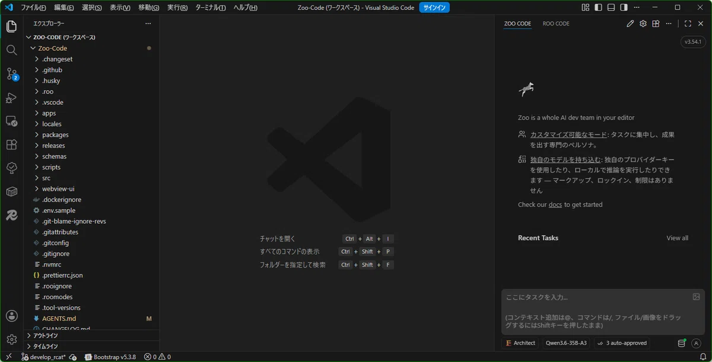The image size is (712, 362).
Task: Collapse the ZOO-CODE workspace section
Action: coord(91,37)
